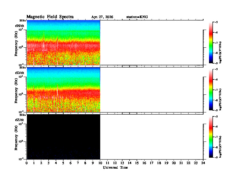Click the hour 15 tick label
The height and width of the screenshot is (187, 242).
click(137, 163)
